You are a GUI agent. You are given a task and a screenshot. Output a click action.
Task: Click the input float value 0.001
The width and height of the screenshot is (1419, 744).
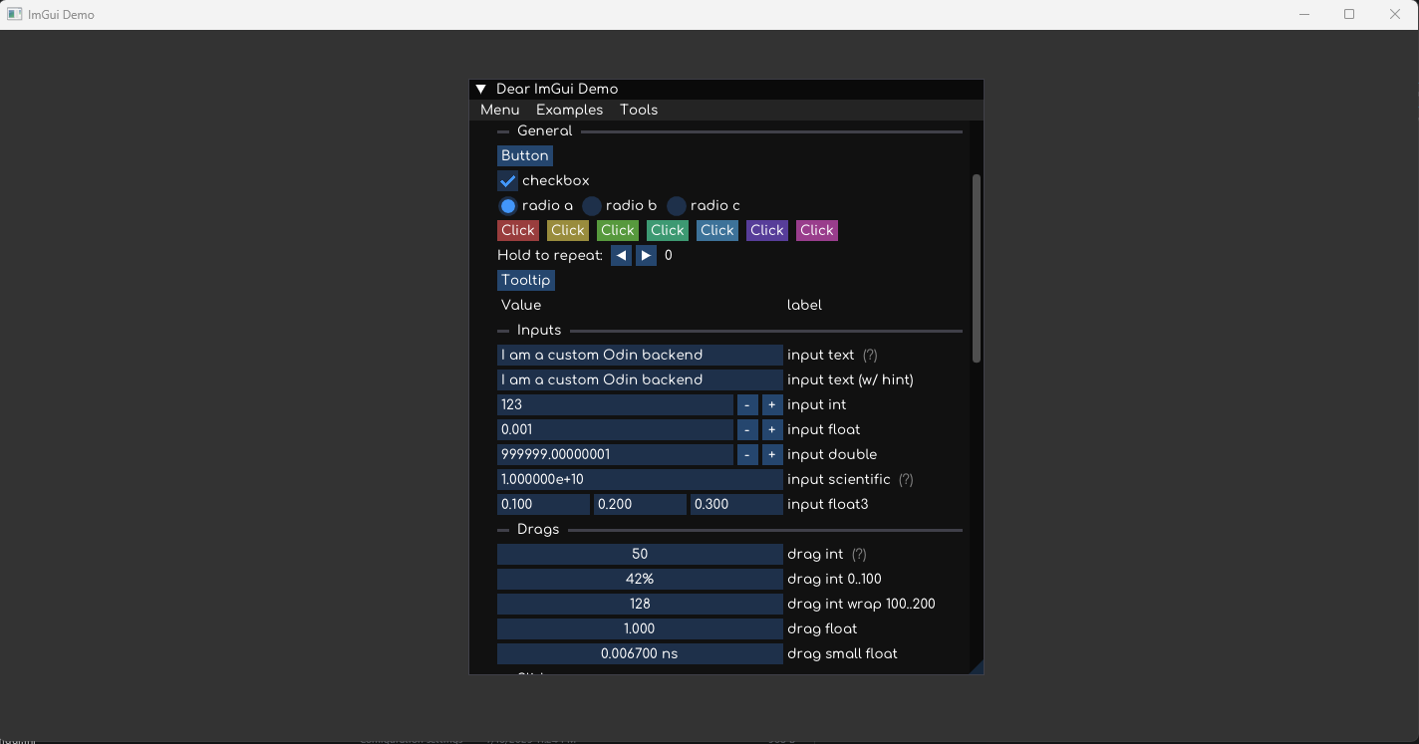(x=615, y=429)
